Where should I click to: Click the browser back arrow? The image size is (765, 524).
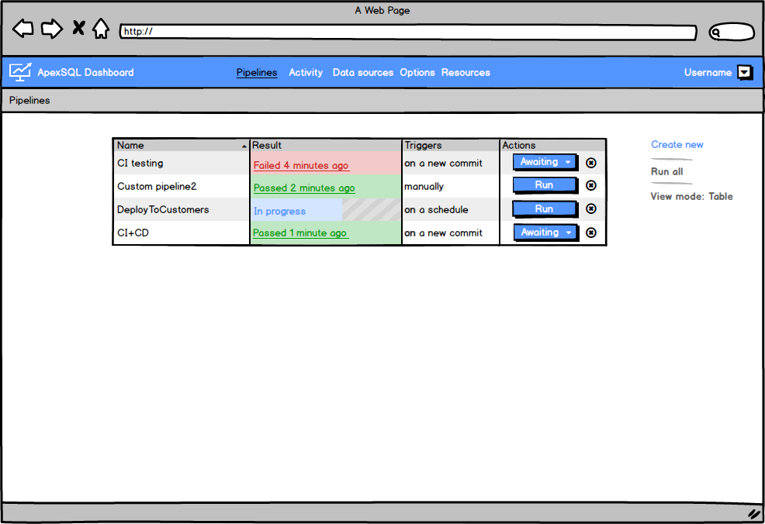coord(23,28)
